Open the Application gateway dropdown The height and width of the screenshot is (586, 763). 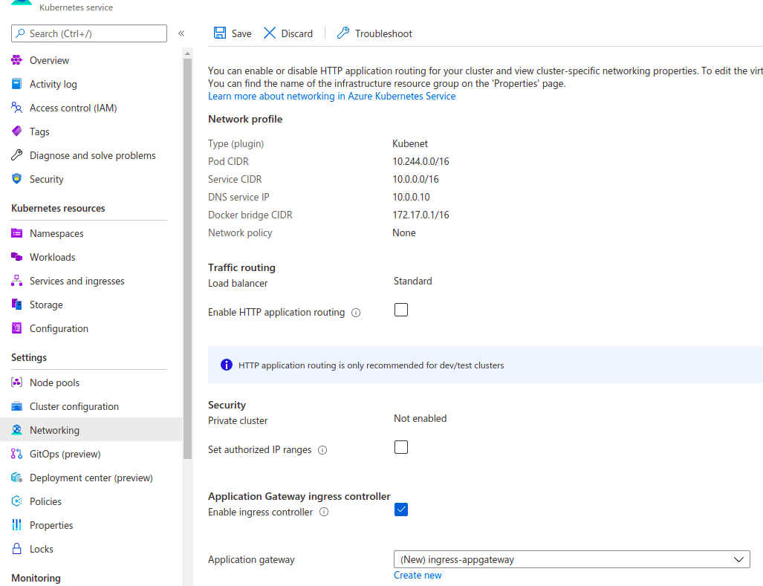point(572,559)
